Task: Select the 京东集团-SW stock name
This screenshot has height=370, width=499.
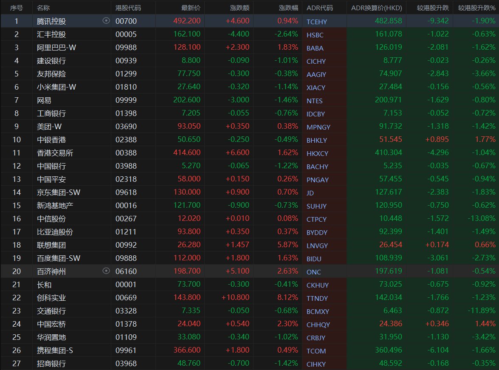Action: coord(59,192)
